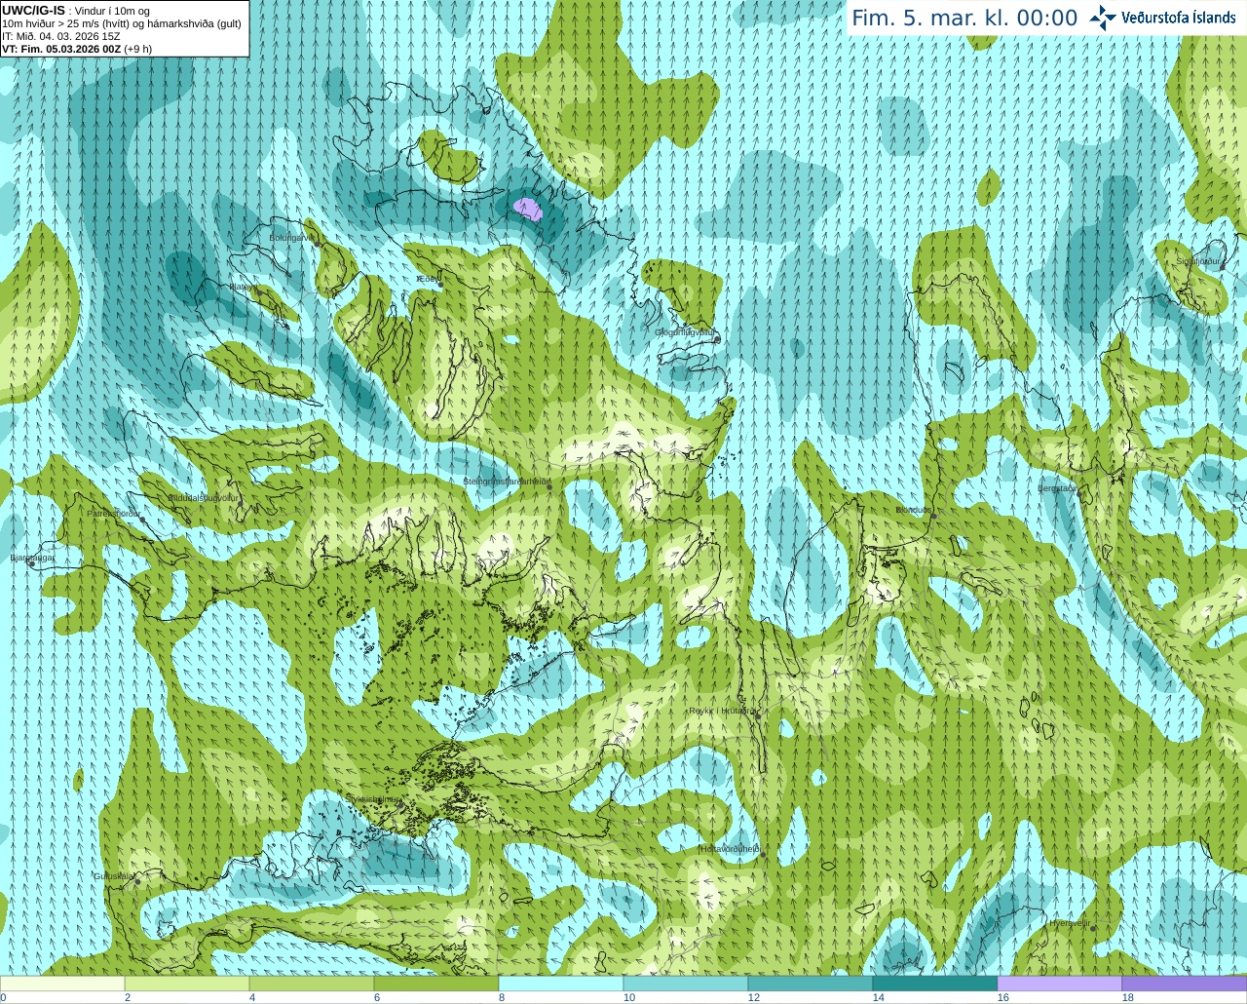The width and height of the screenshot is (1247, 1004).
Task: Click the dark teal legend swatch for 14–16 m/s
Action: [935, 984]
